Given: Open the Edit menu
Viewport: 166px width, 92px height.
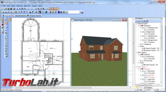Looking at the screenshot, I should tap(8, 6).
